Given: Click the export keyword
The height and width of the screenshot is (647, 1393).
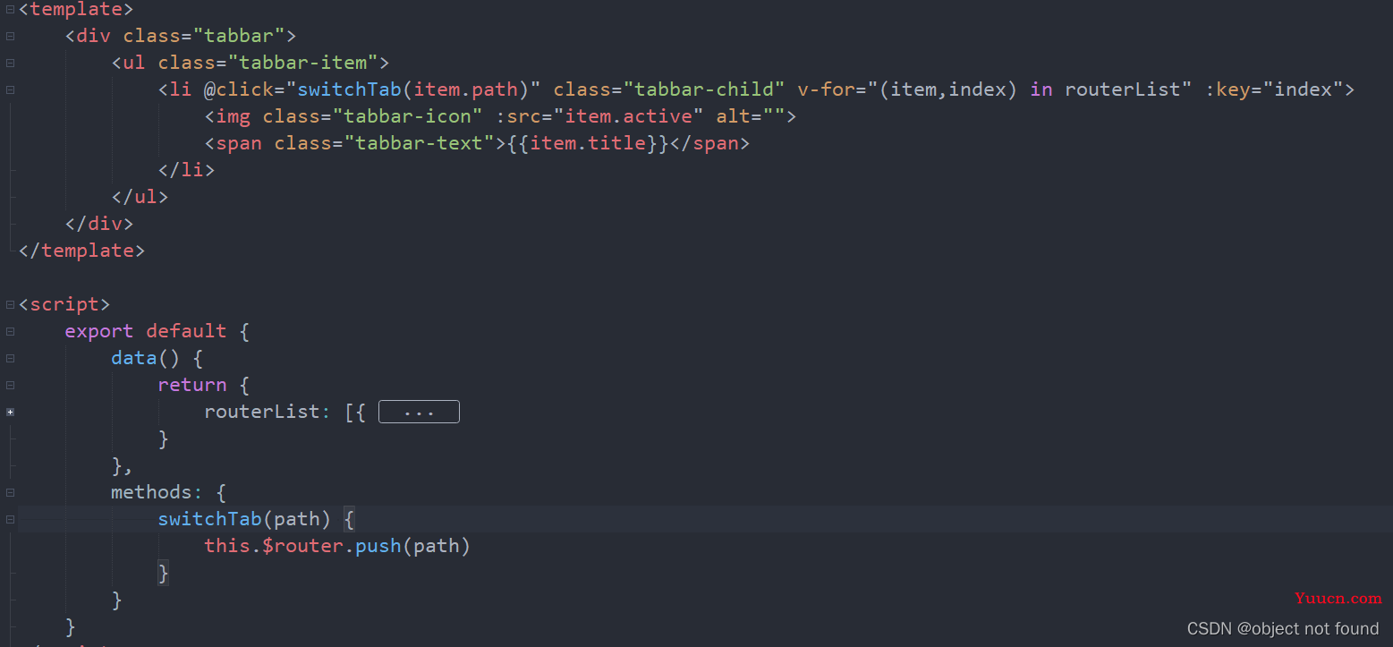Looking at the screenshot, I should pyautogui.click(x=99, y=331).
